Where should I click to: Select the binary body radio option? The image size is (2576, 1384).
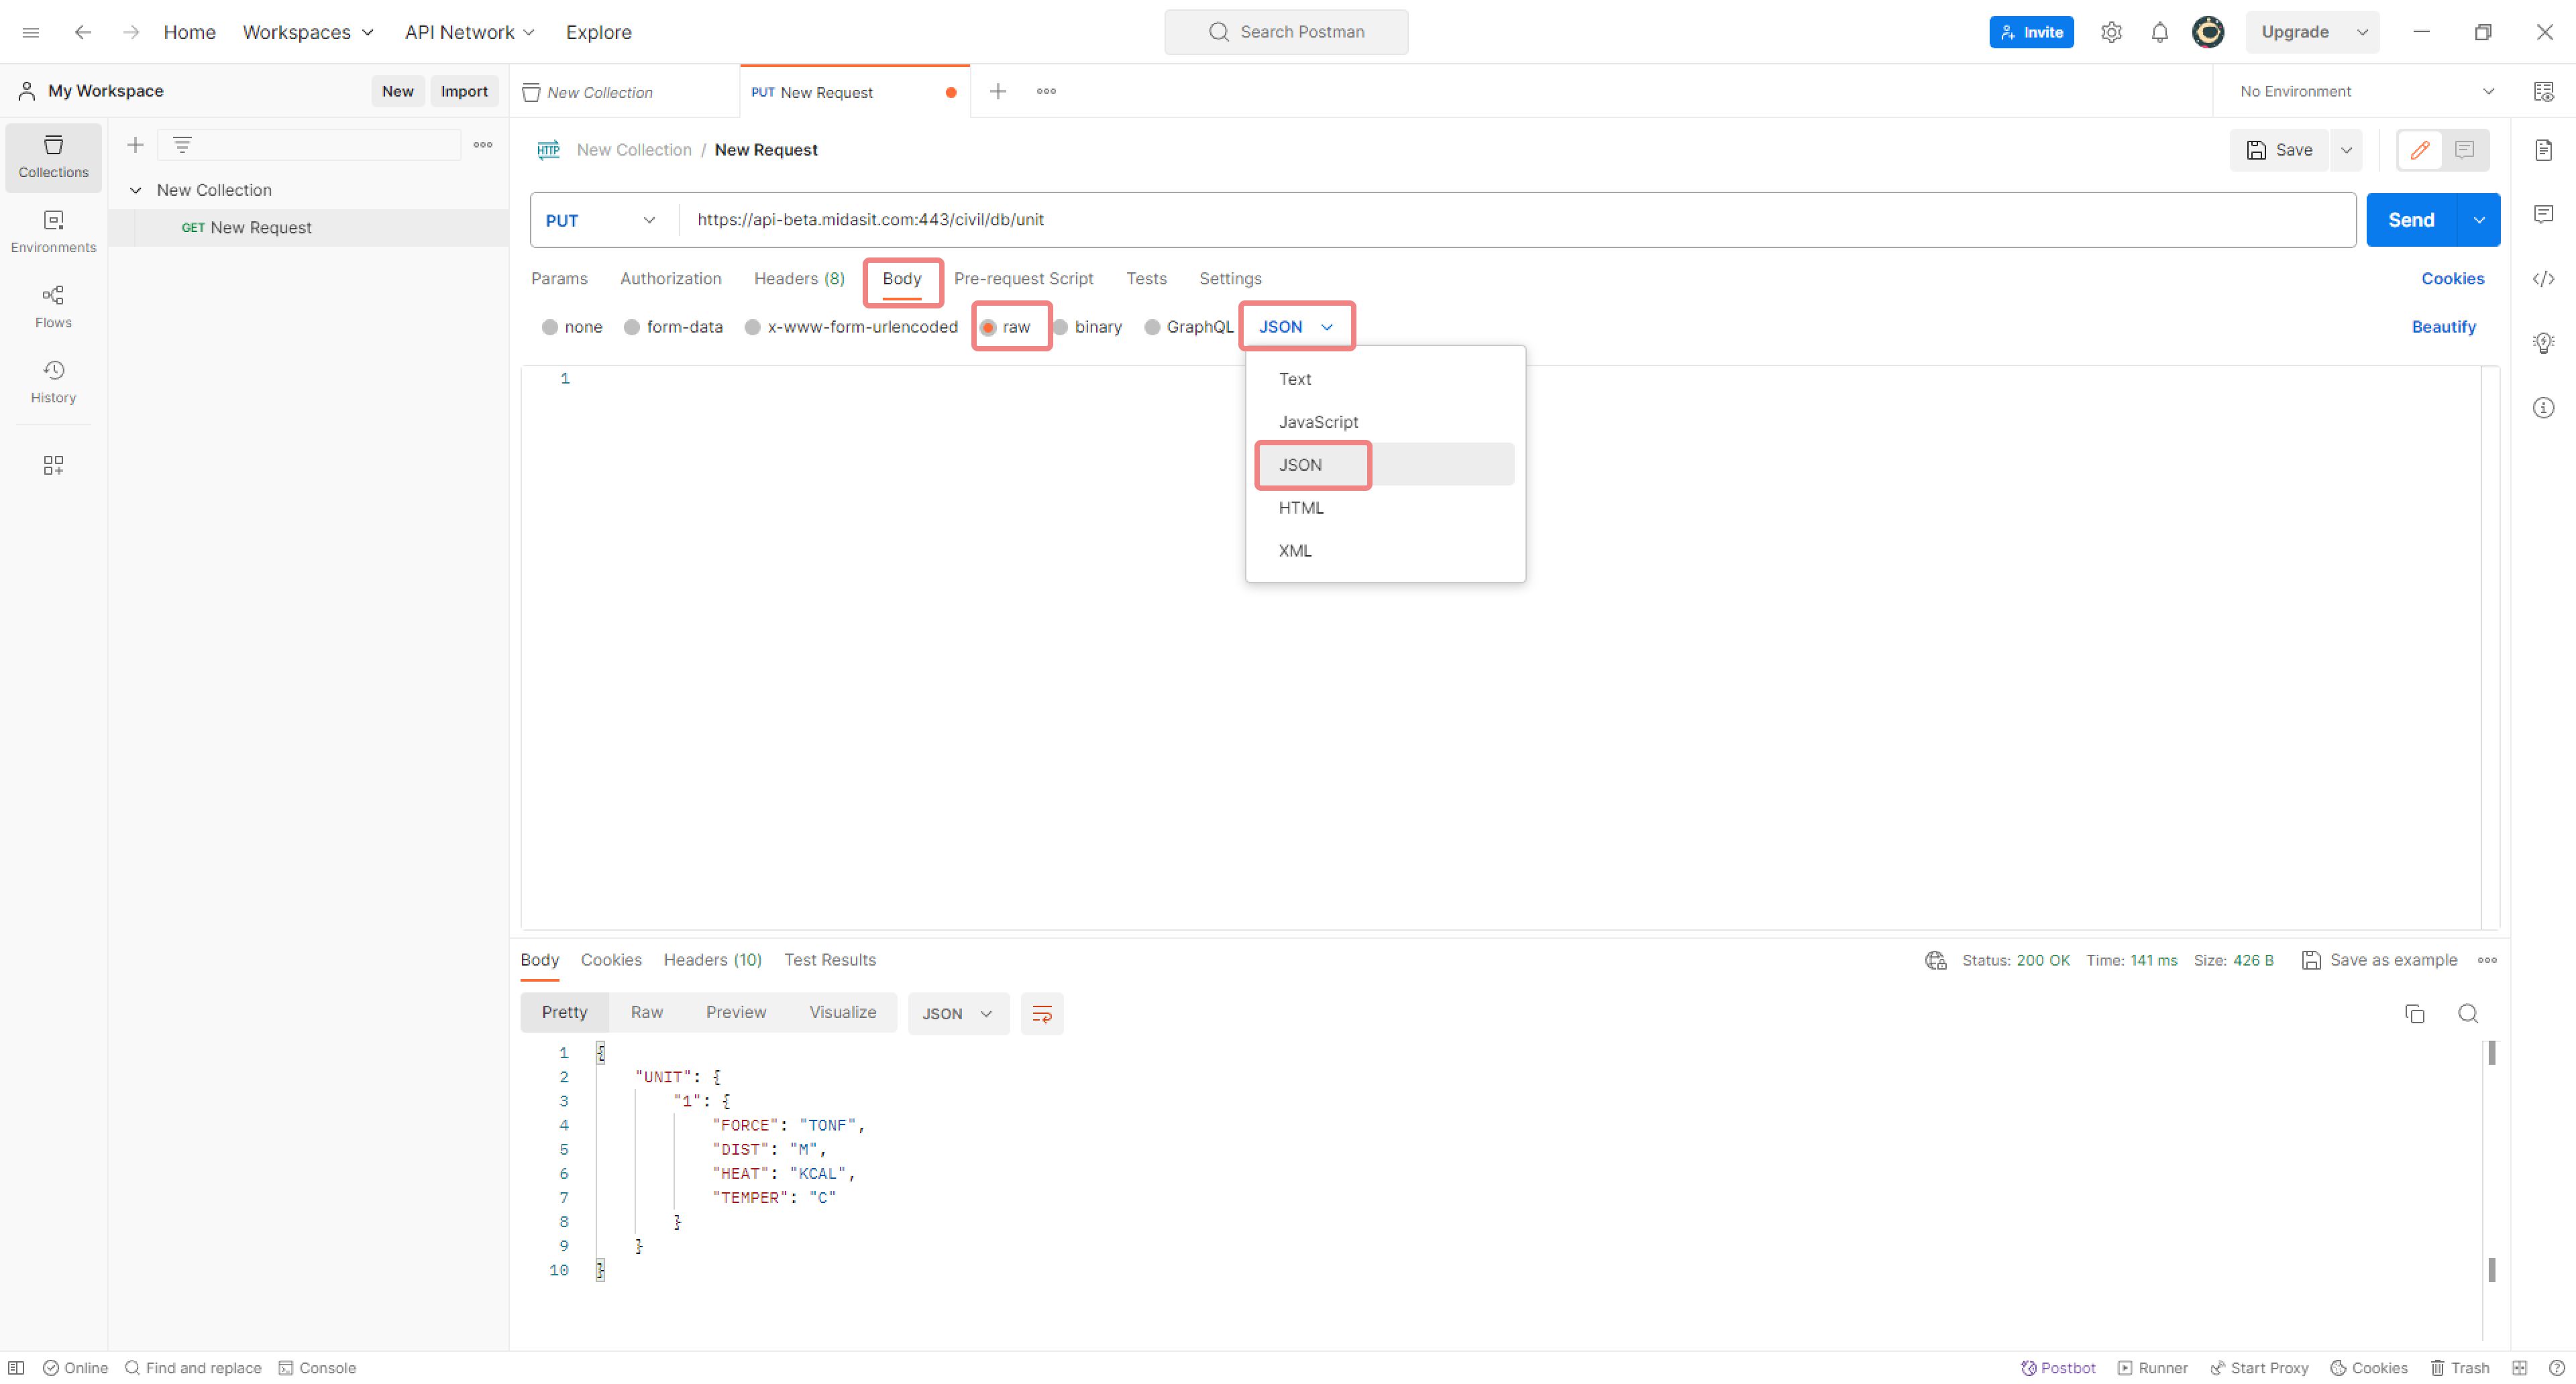[1061, 328]
